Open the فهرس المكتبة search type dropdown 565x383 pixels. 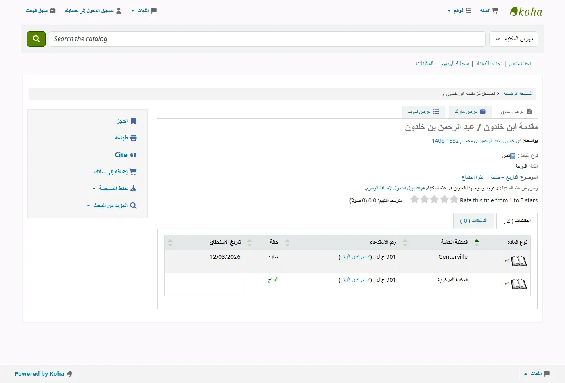click(x=513, y=39)
